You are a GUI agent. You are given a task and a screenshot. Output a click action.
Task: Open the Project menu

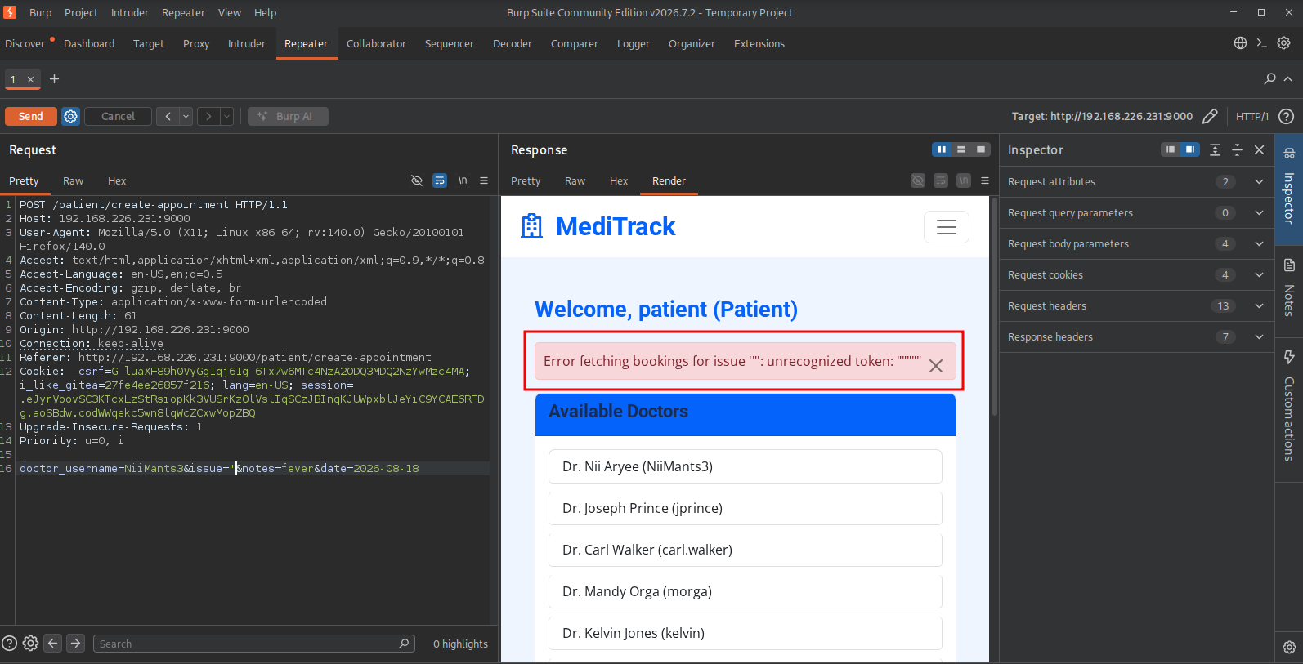point(81,12)
